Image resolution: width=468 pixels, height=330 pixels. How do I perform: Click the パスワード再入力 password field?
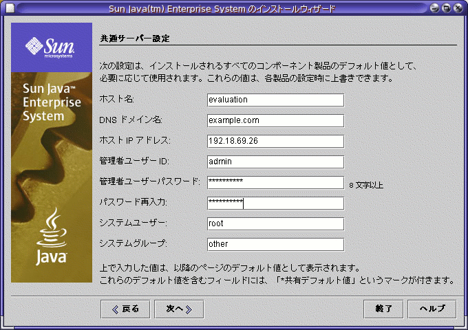pos(275,203)
